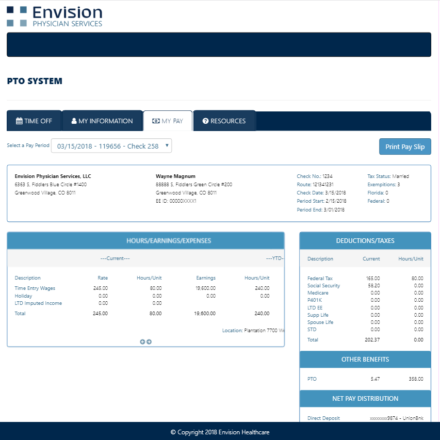
Task: Click the 19,600.00 earnings in Total row
Action: 205,314
